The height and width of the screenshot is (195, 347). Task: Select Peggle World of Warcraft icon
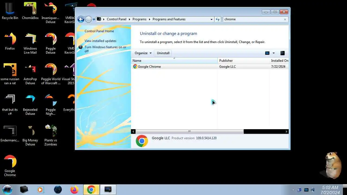pyautogui.click(x=50, y=74)
